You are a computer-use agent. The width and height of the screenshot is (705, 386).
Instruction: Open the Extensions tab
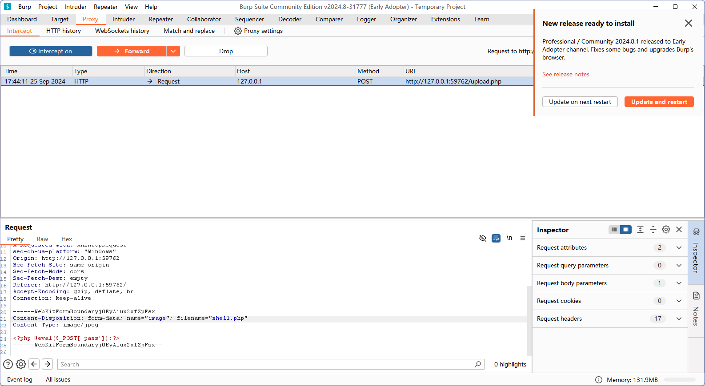(x=445, y=19)
